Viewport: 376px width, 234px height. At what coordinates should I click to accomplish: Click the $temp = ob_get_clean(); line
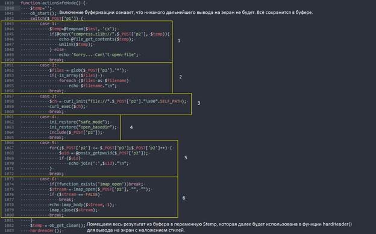click(x=58, y=226)
